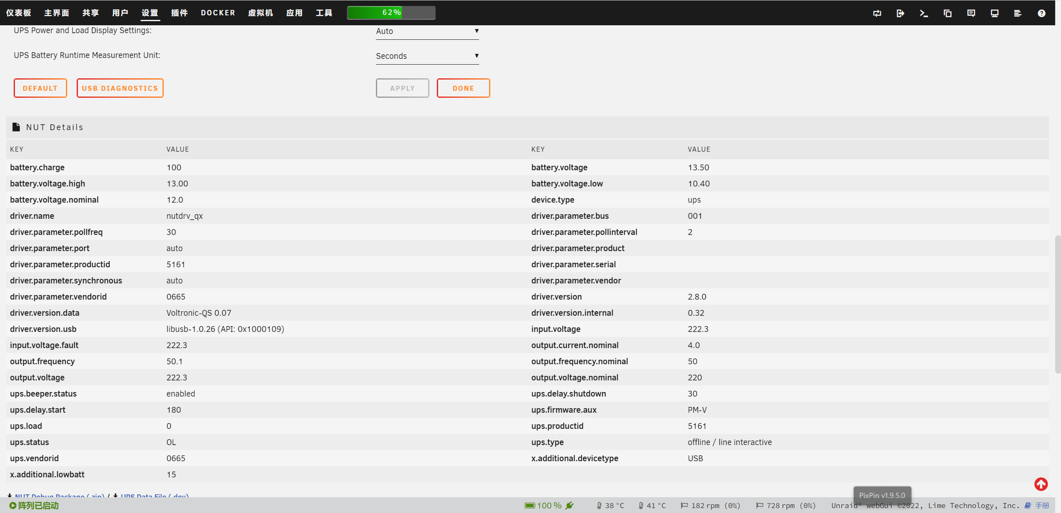This screenshot has height=513, width=1061.
Task: Open the DOCKER menu tab
Action: [x=218, y=13]
